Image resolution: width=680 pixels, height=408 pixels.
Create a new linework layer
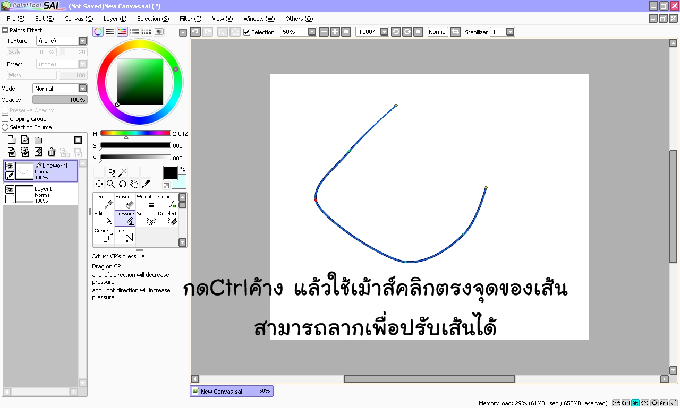[x=25, y=140]
